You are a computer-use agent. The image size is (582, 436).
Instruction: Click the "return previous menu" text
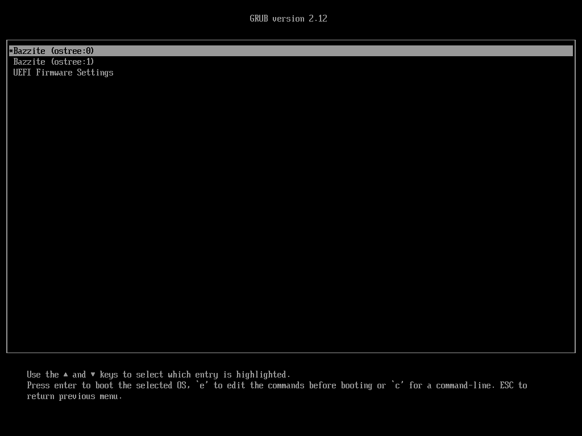click(74, 396)
